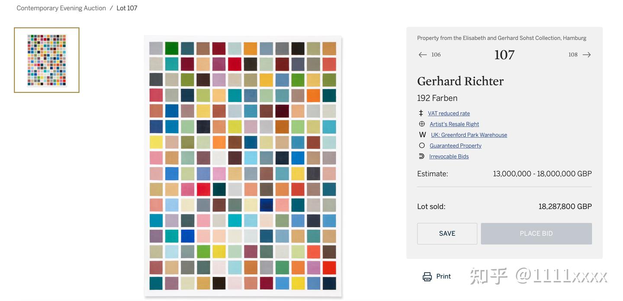Navigate to Contemporary Evening Auction breadcrumb
623x301 pixels.
click(61, 8)
